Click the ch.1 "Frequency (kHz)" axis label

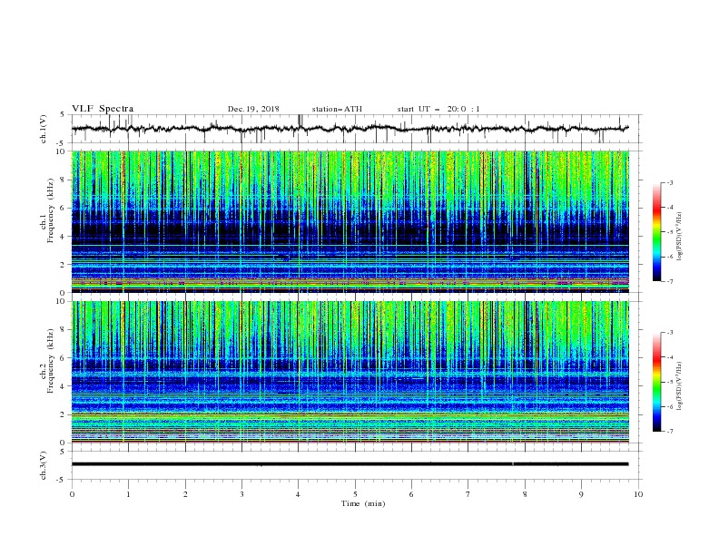click(x=51, y=209)
